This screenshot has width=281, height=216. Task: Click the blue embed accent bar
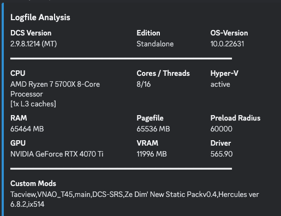point(3,109)
